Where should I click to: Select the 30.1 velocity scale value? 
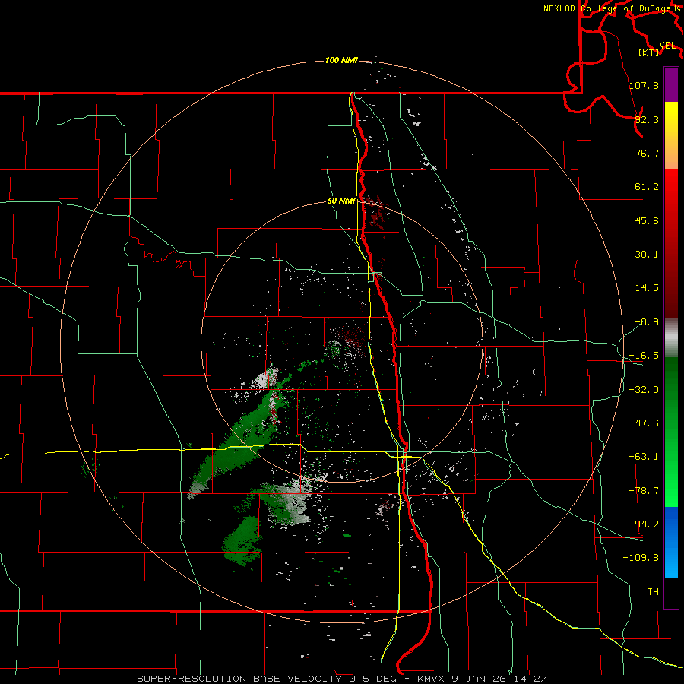tap(647, 255)
